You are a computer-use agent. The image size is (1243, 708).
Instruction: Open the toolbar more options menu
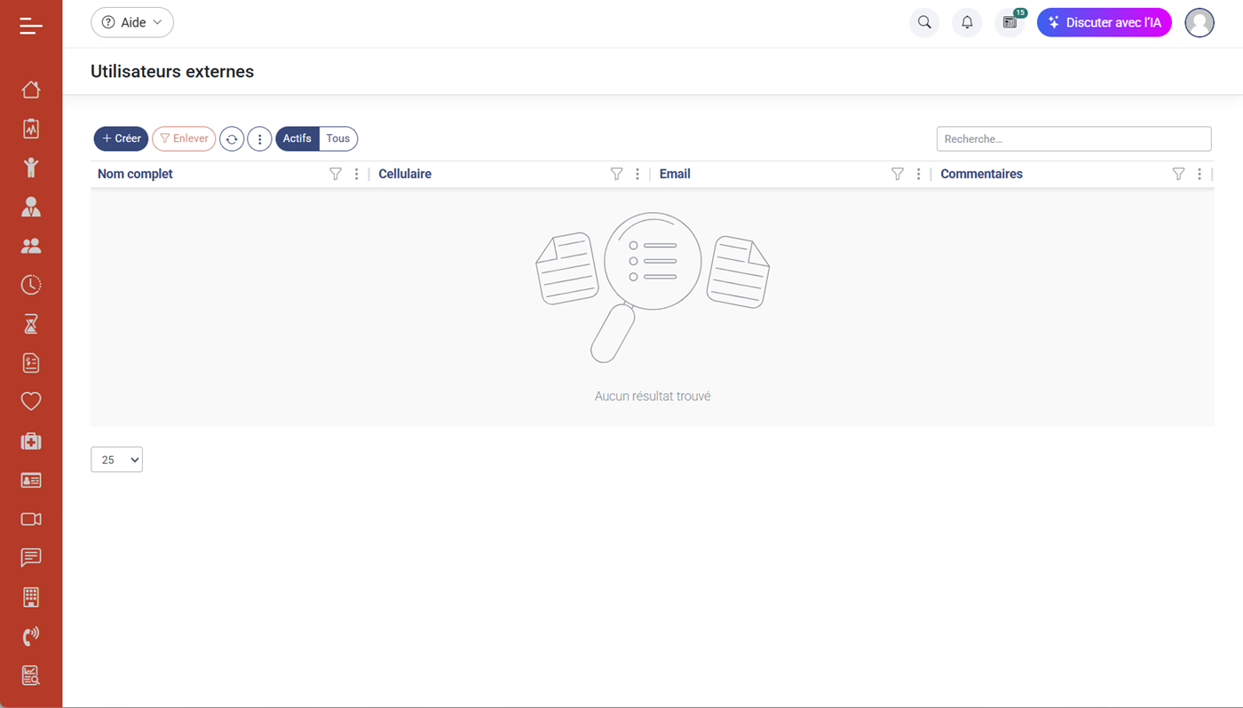coord(259,139)
